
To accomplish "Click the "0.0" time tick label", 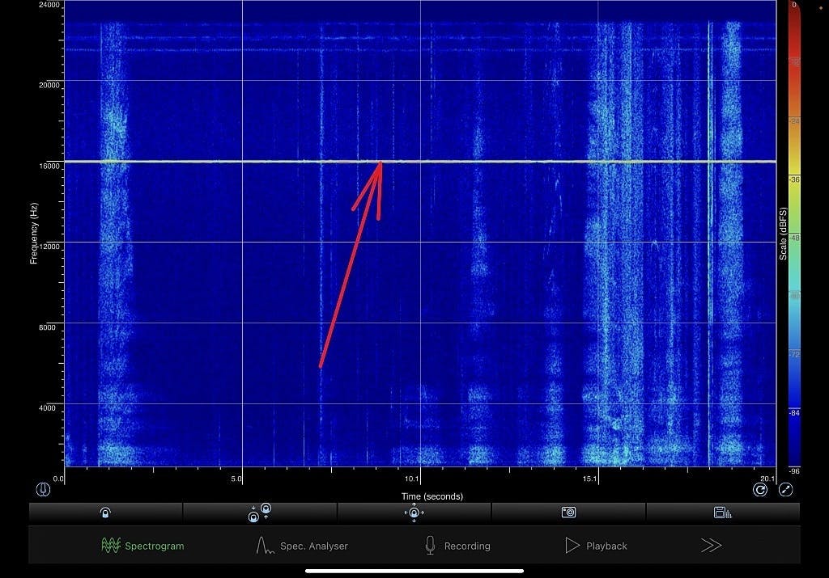I will (x=58, y=479).
